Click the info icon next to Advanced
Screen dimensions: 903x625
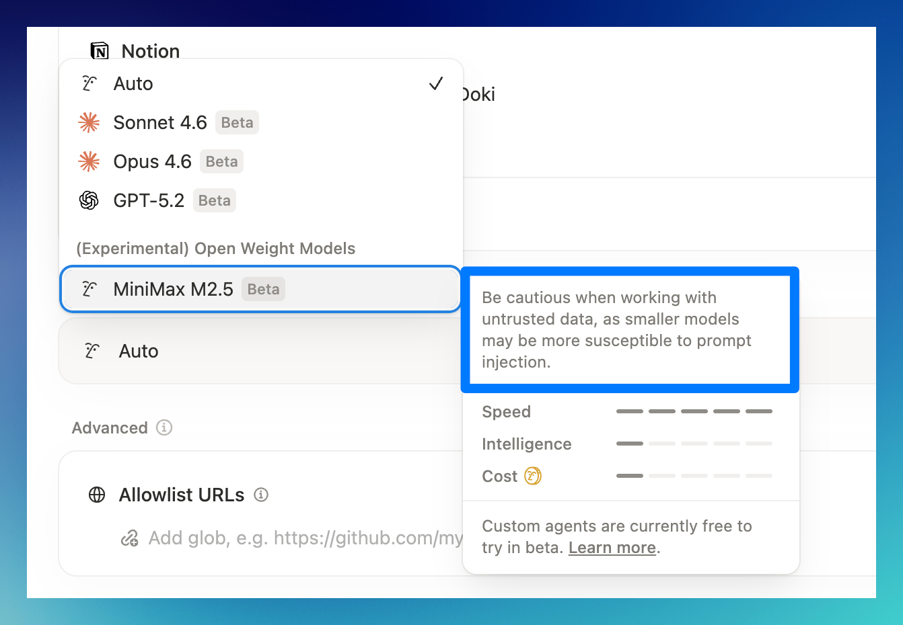164,427
